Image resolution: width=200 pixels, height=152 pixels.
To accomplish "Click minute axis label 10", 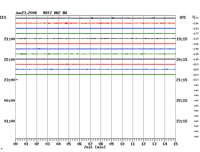I will 122,144.
